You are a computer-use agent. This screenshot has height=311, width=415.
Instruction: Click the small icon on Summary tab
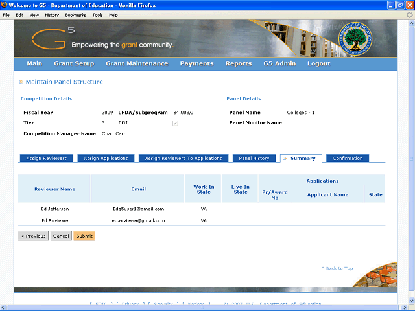285,158
